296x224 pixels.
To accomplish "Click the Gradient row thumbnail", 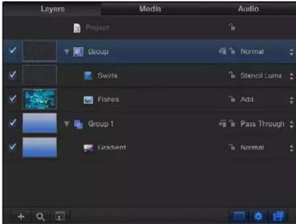I will coord(40,147).
